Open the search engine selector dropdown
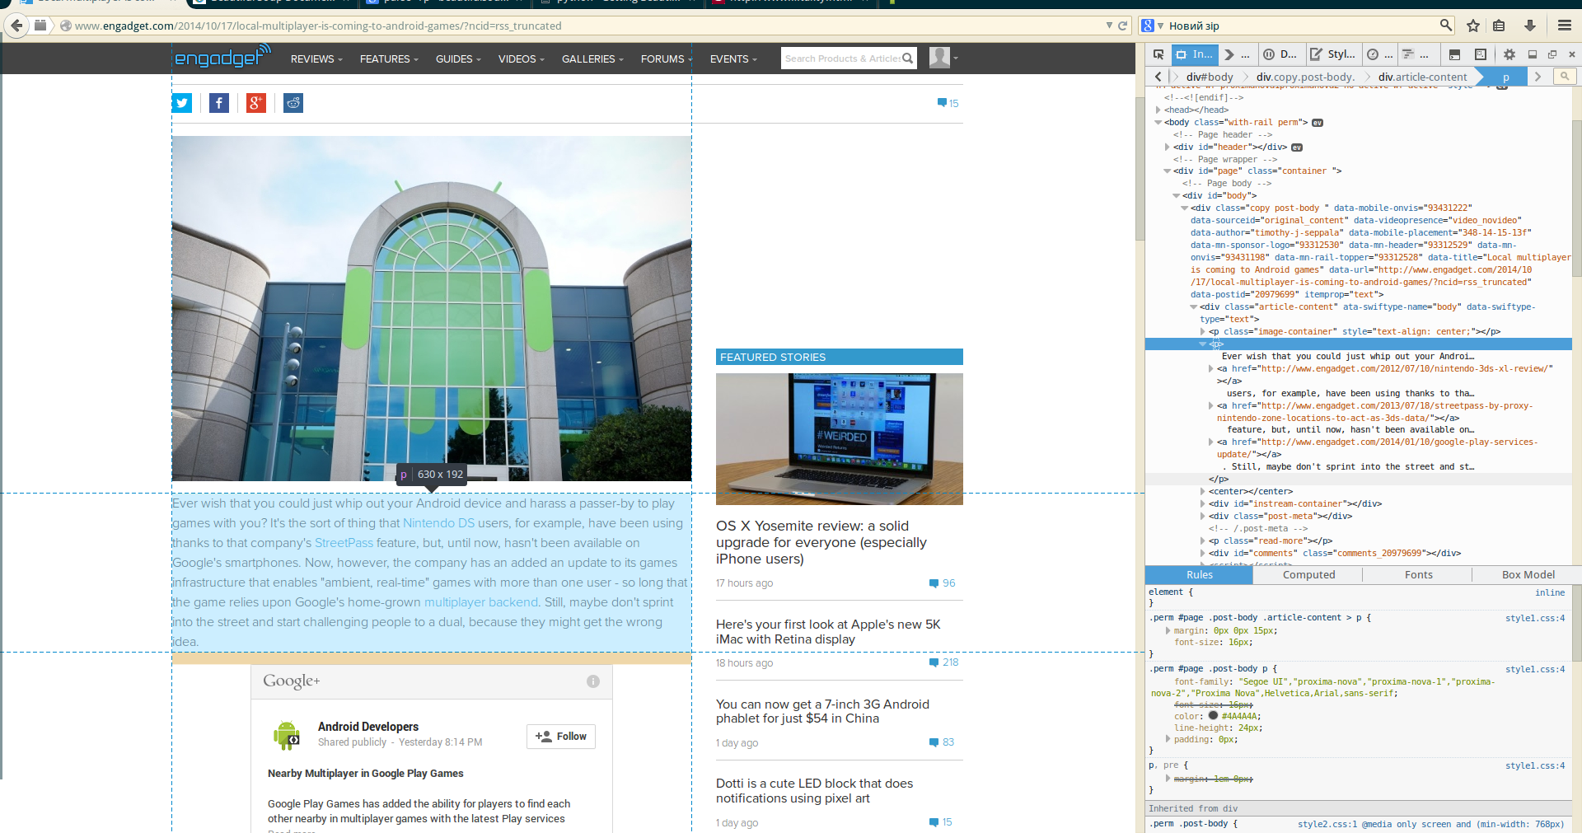Viewport: 1582px width, 833px height. click(1152, 26)
